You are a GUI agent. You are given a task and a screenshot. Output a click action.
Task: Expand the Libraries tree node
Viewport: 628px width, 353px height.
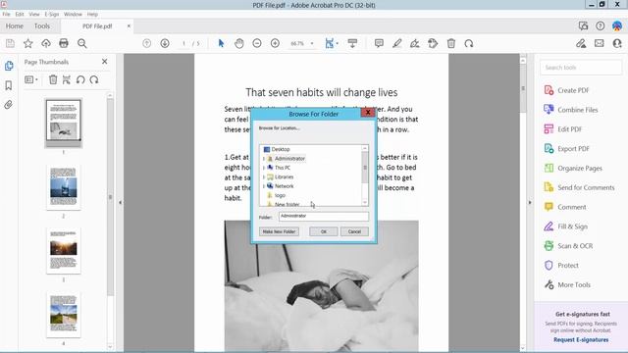(264, 176)
